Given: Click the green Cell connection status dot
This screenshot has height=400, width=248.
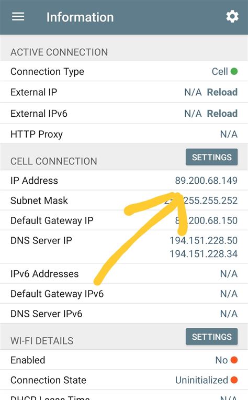Looking at the screenshot, I should (234, 71).
